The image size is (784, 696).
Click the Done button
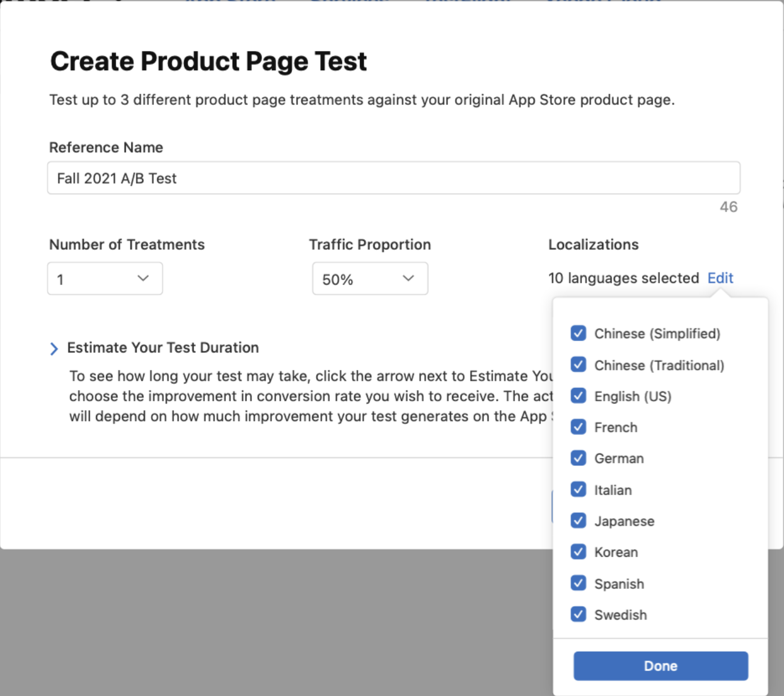(660, 666)
